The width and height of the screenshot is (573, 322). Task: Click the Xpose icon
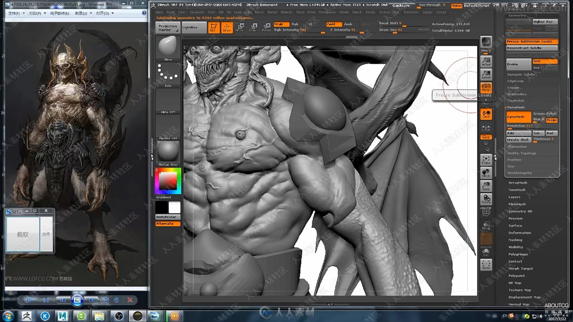pyautogui.click(x=486, y=264)
